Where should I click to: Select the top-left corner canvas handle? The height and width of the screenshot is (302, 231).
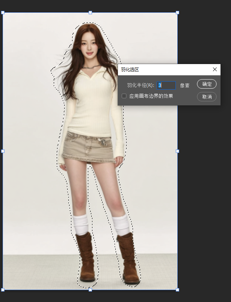[3, 13]
